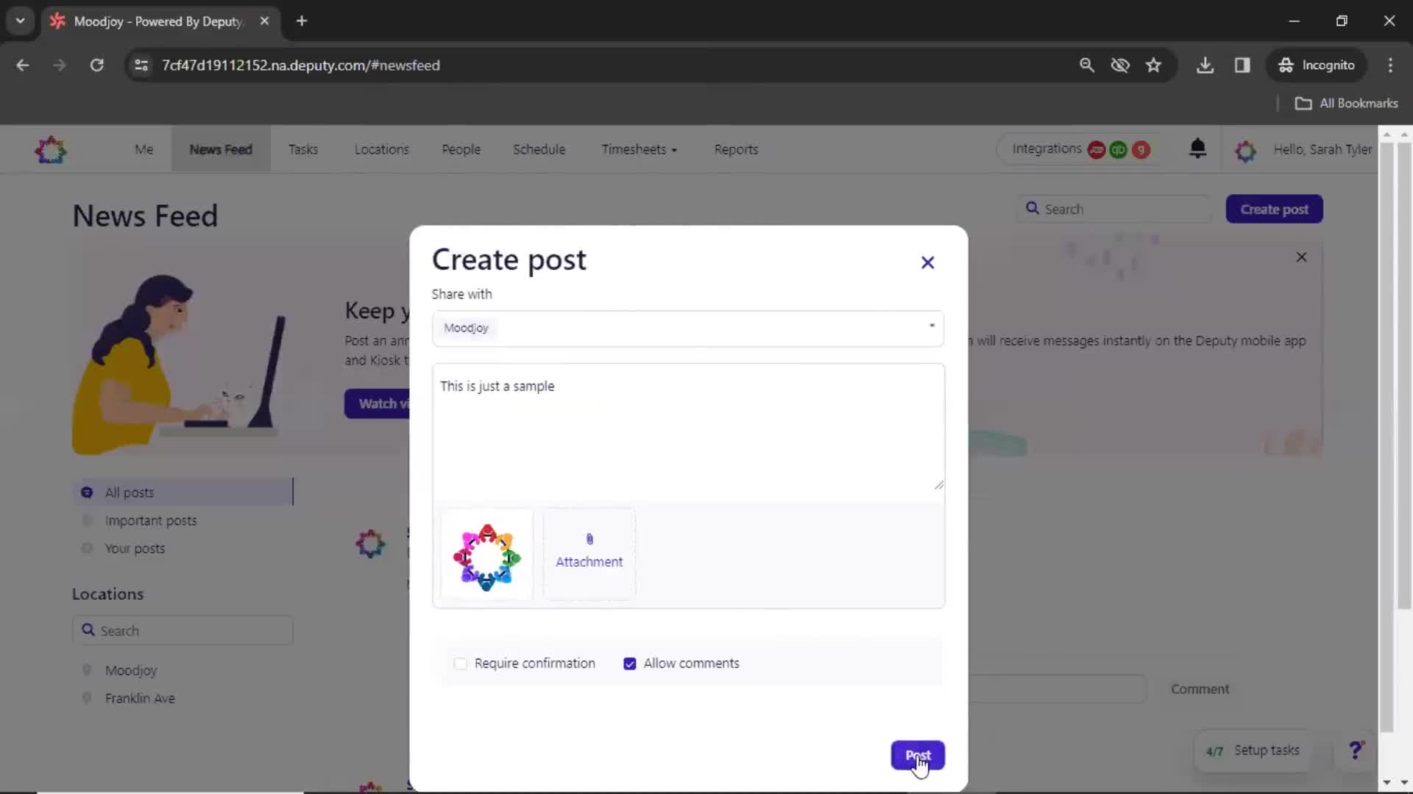Image resolution: width=1413 pixels, height=794 pixels.
Task: Toggle the Allow comments checkbox off
Action: (x=629, y=663)
